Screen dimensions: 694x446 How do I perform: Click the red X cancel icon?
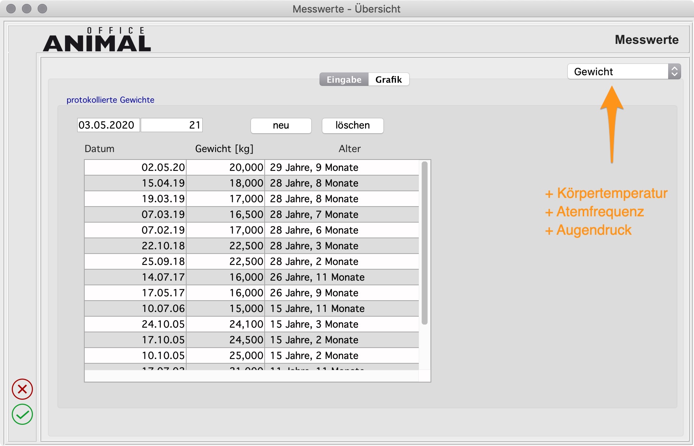pyautogui.click(x=22, y=389)
